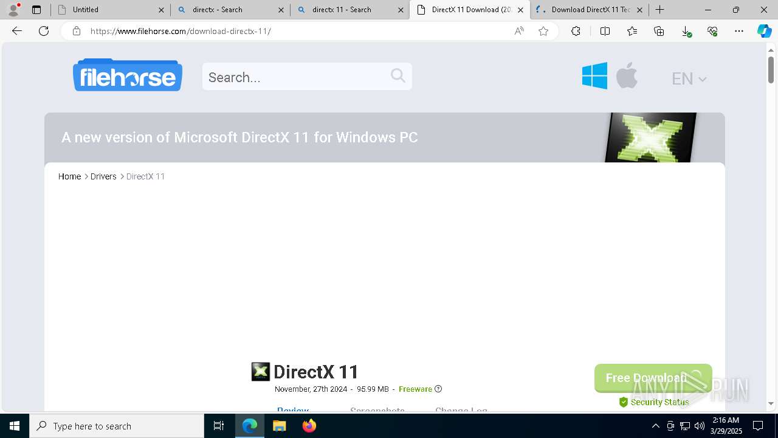Click the DirectX 11 breadcrumb text

(x=145, y=176)
